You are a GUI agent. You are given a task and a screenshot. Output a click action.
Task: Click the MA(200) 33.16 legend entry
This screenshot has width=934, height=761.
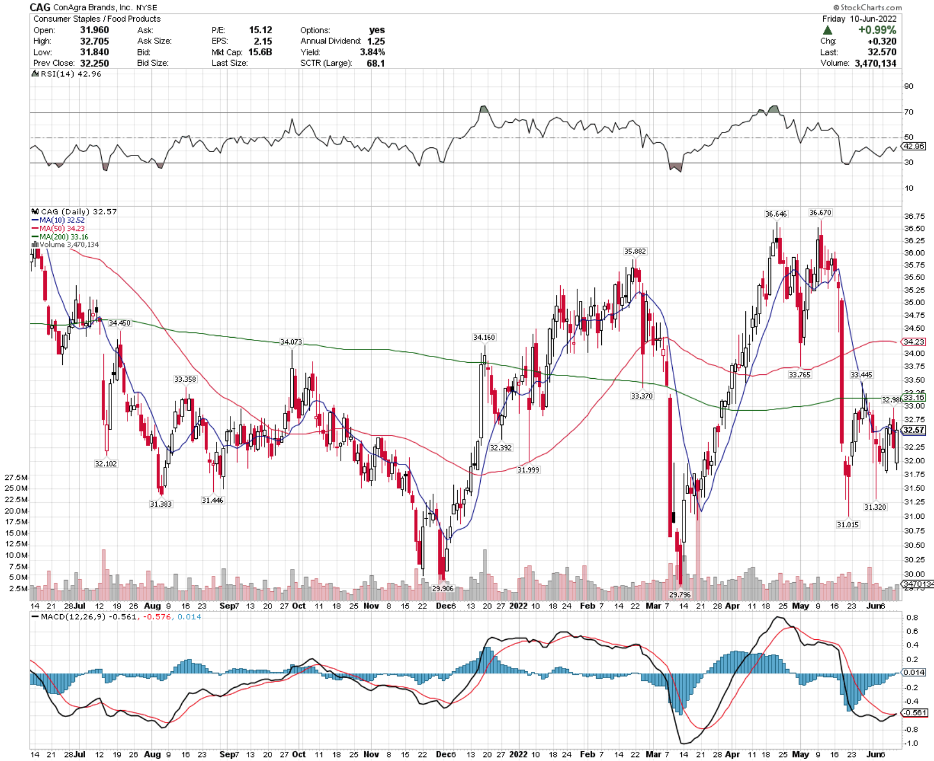click(59, 237)
